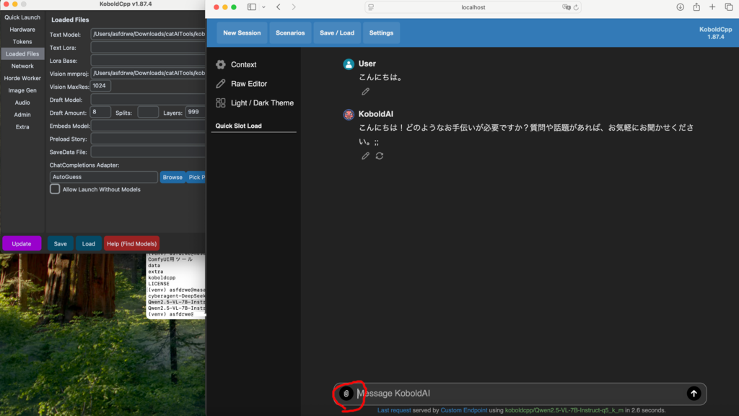Click the localhost address bar
This screenshot has height=416, width=739.
tap(473, 7)
